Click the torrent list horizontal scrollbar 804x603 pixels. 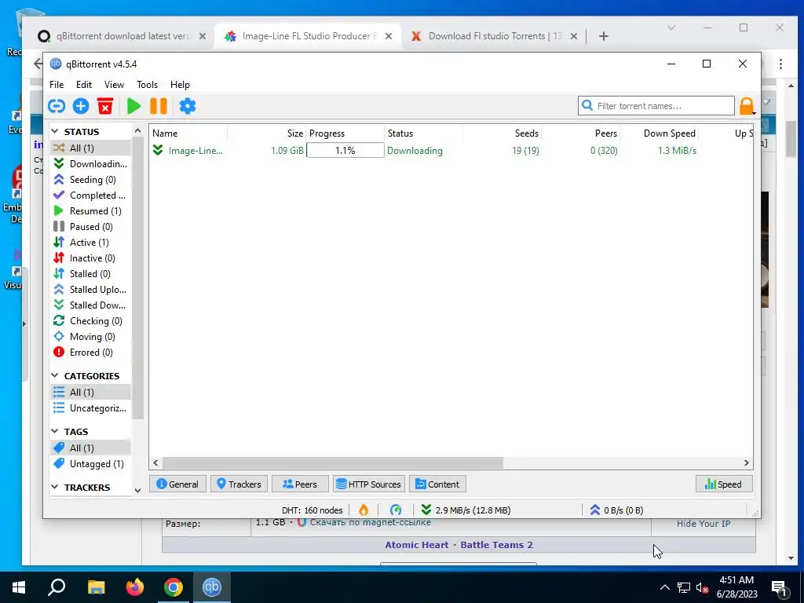333,463
